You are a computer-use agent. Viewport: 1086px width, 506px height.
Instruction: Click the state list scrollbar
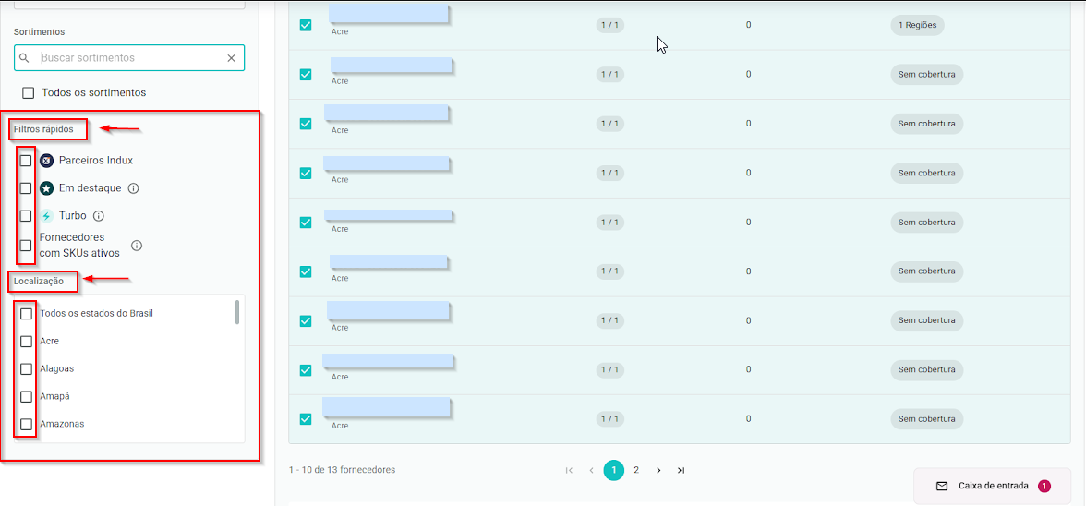[237, 313]
